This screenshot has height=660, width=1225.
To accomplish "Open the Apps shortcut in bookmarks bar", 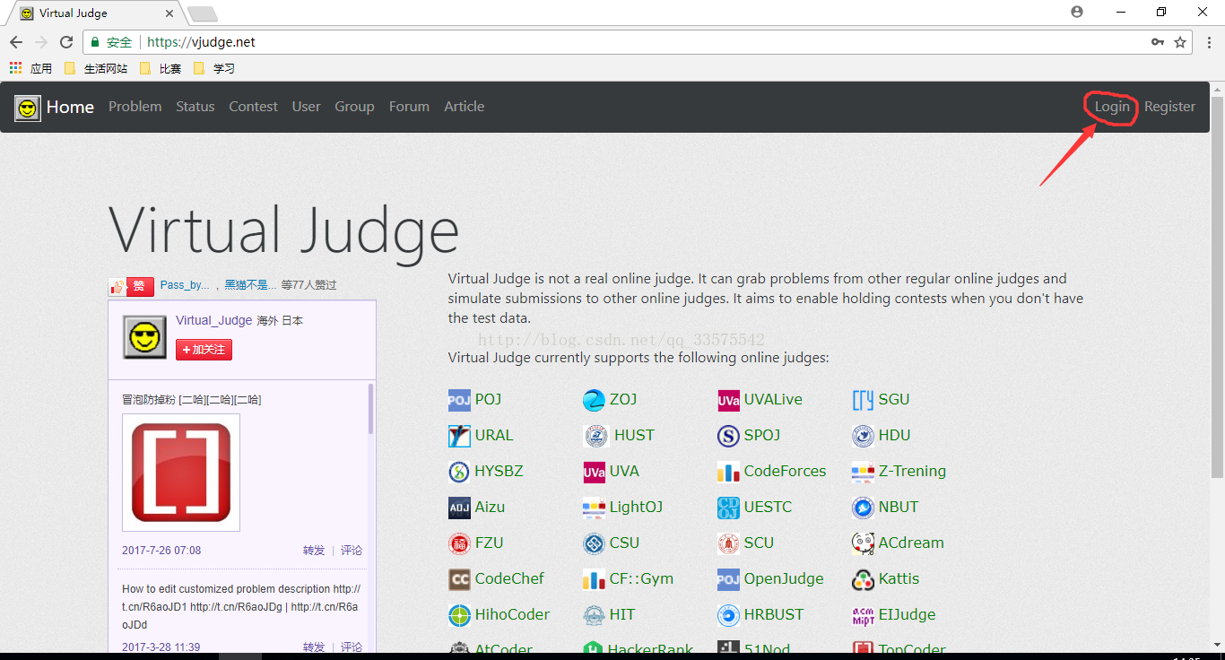I will tap(31, 68).
